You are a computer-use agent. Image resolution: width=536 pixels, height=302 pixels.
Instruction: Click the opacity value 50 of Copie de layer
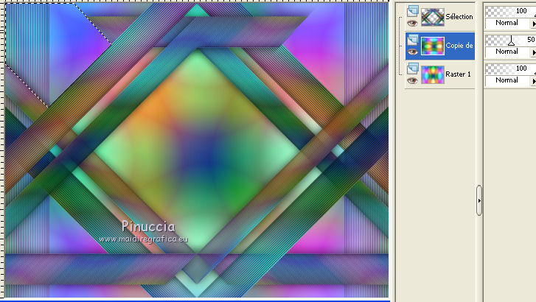tap(531, 39)
